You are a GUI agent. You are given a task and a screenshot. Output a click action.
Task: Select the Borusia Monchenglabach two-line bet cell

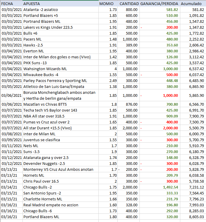click(61, 95)
